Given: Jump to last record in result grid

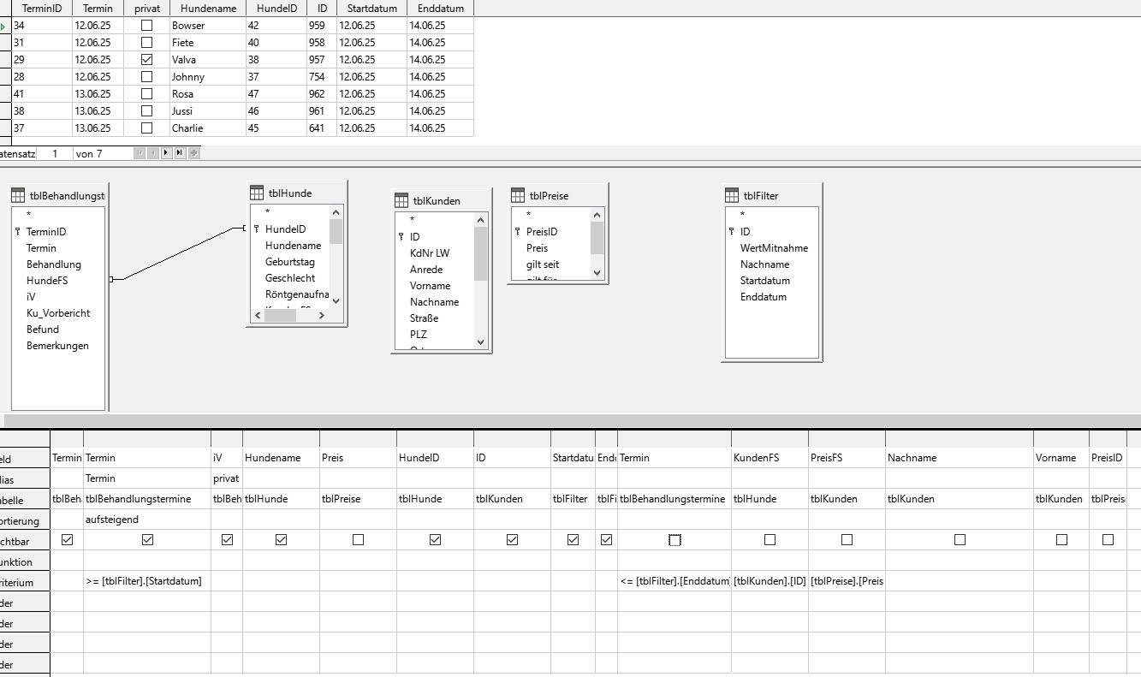Looking at the screenshot, I should click(x=179, y=153).
